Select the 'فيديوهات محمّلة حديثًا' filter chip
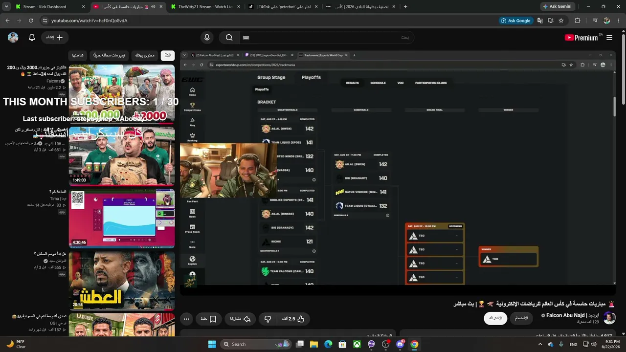Image resolution: width=626 pixels, height=352 pixels. pos(109,55)
